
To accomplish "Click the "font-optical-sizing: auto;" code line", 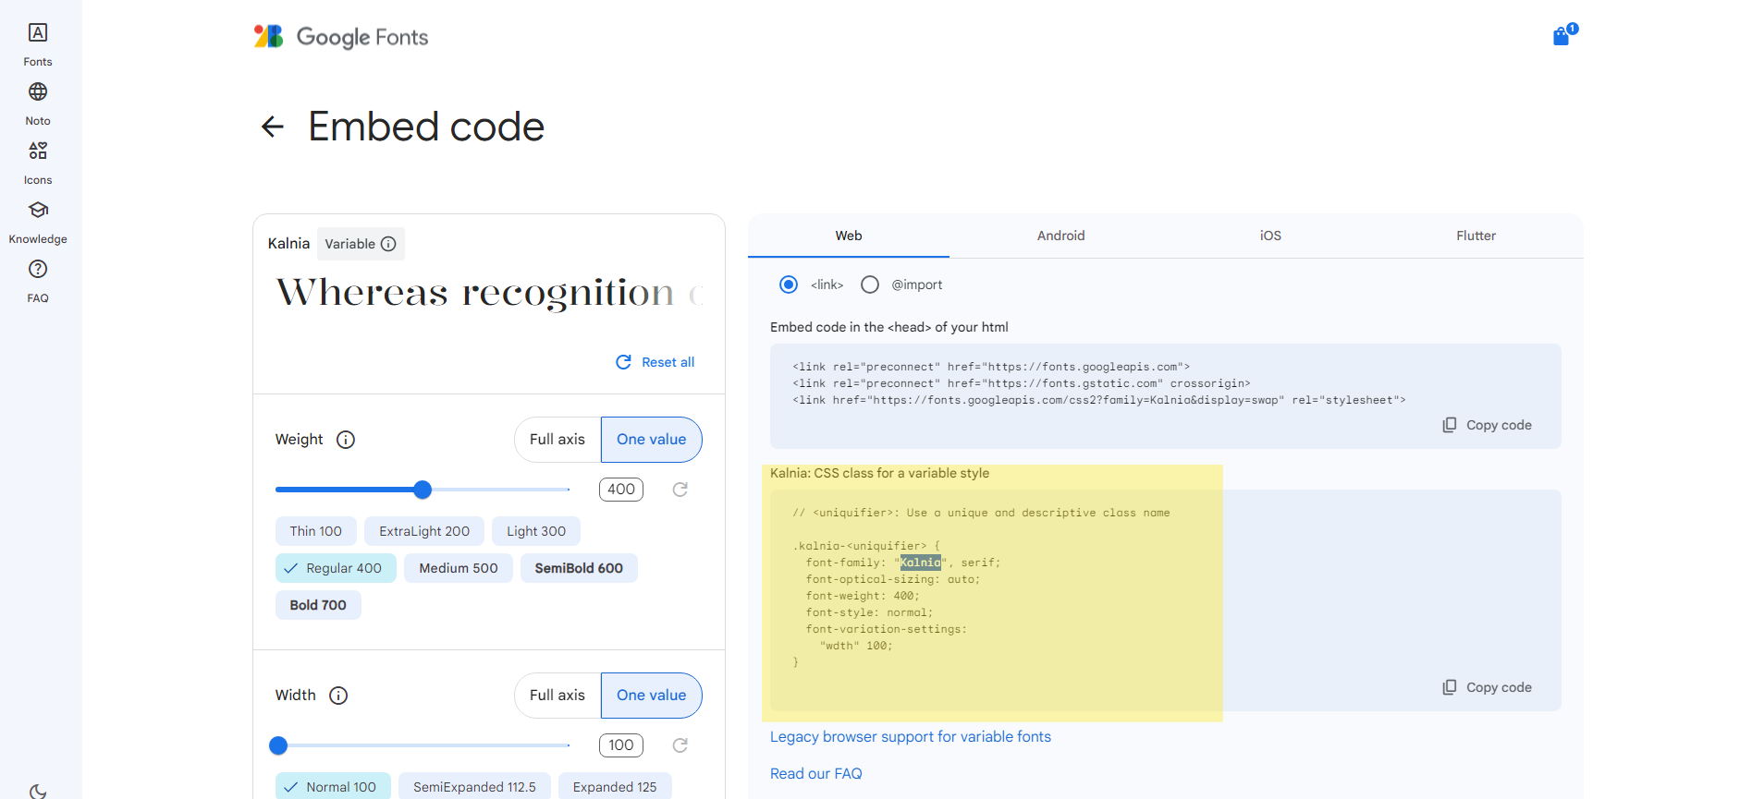I will (892, 579).
